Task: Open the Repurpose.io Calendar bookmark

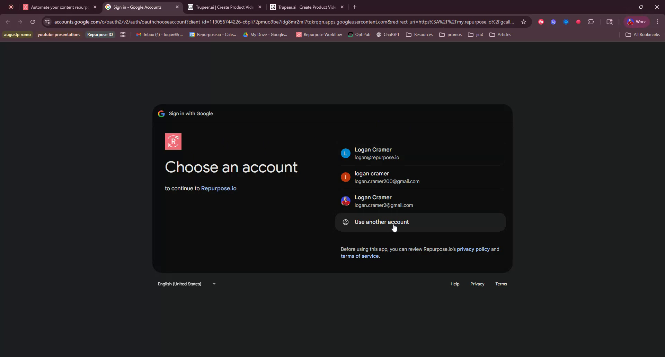Action: click(213, 35)
